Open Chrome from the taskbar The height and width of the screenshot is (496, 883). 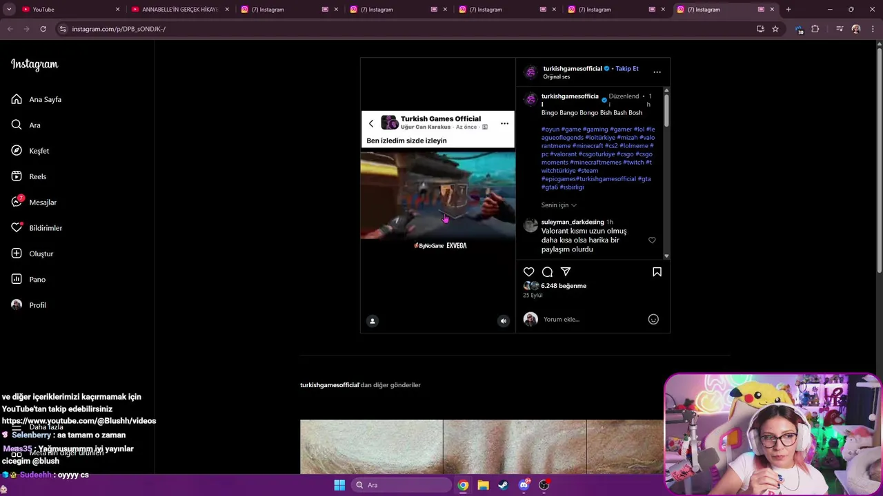(x=463, y=485)
